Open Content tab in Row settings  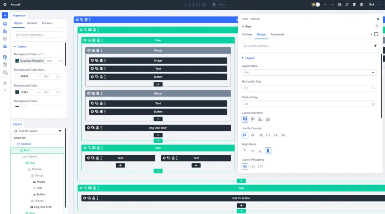point(247,34)
